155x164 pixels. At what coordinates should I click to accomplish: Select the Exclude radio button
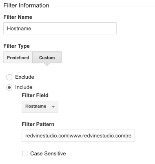pyautogui.click(x=9, y=77)
